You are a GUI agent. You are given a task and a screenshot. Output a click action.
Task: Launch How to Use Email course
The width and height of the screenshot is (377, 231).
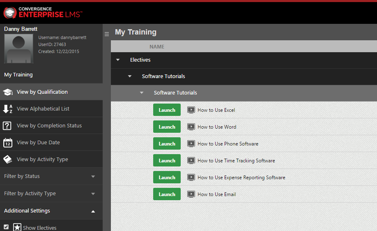(x=167, y=194)
